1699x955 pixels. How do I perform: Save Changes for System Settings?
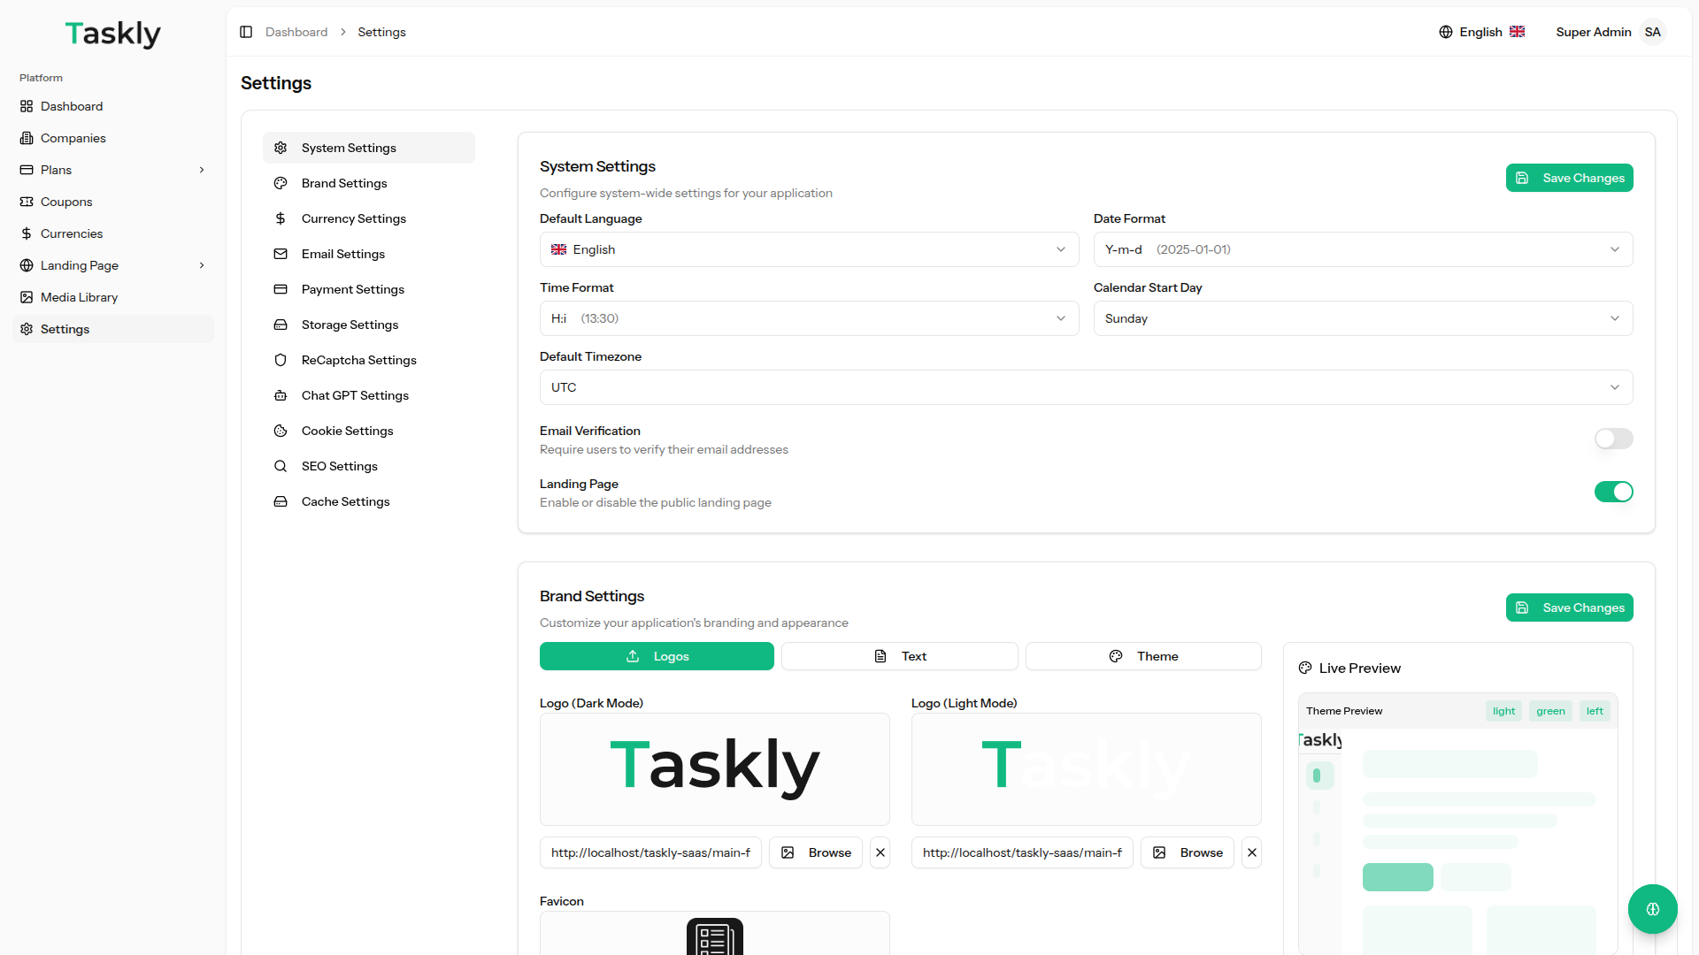pos(1569,178)
